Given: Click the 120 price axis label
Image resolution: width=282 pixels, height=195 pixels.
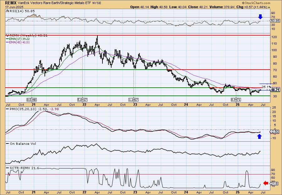Looking at the screenshot, I should pos(274,37).
